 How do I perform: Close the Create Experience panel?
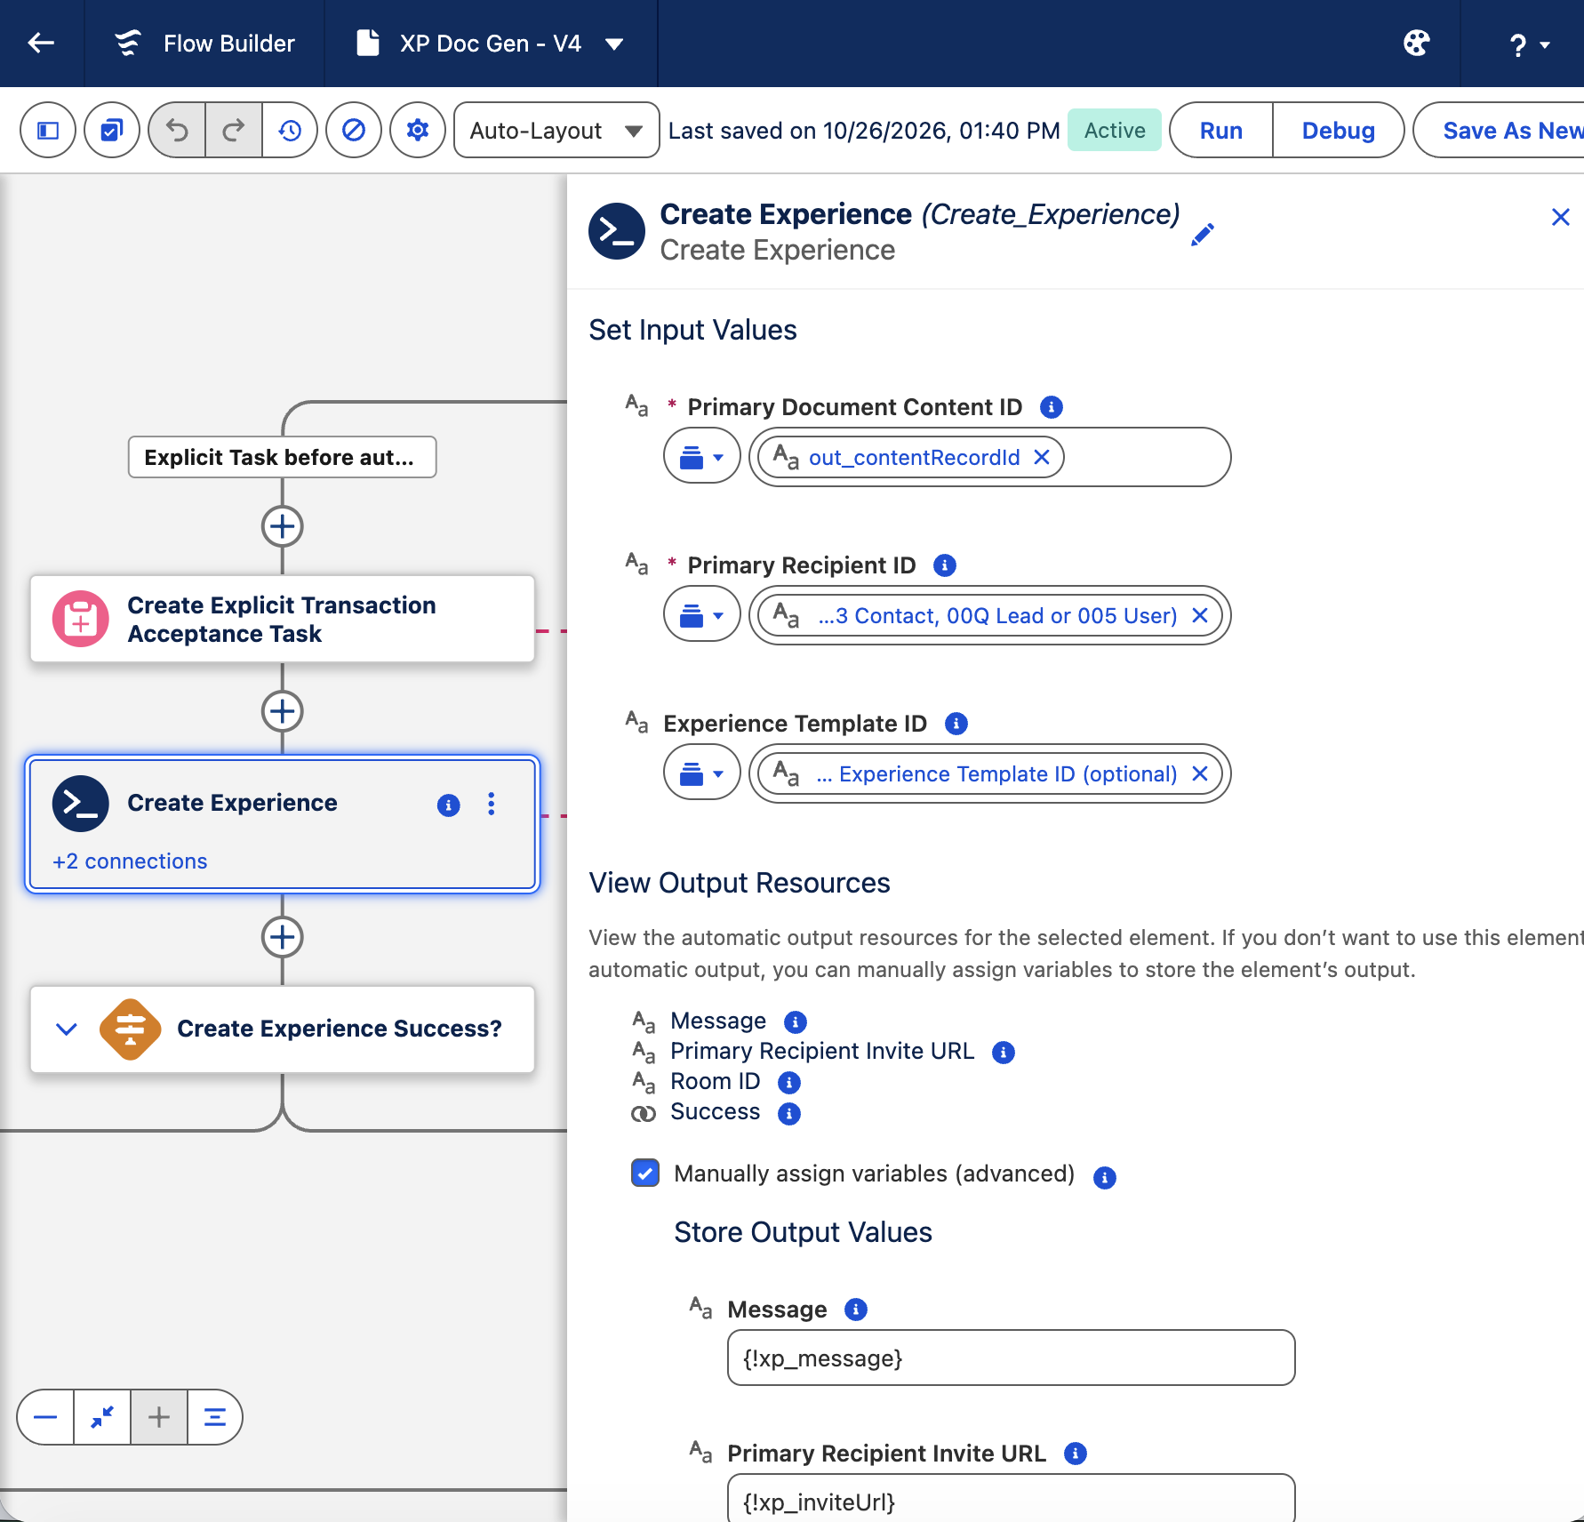(x=1560, y=217)
